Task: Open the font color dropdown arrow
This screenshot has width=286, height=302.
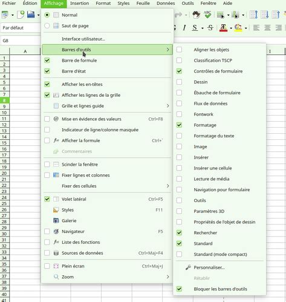Action: point(231,28)
